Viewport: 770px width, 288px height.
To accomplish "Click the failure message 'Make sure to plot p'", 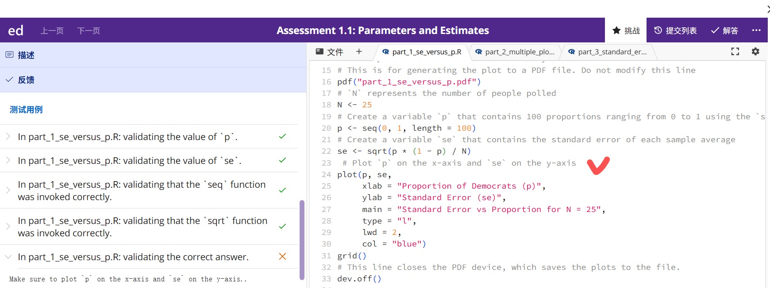I will [128, 279].
